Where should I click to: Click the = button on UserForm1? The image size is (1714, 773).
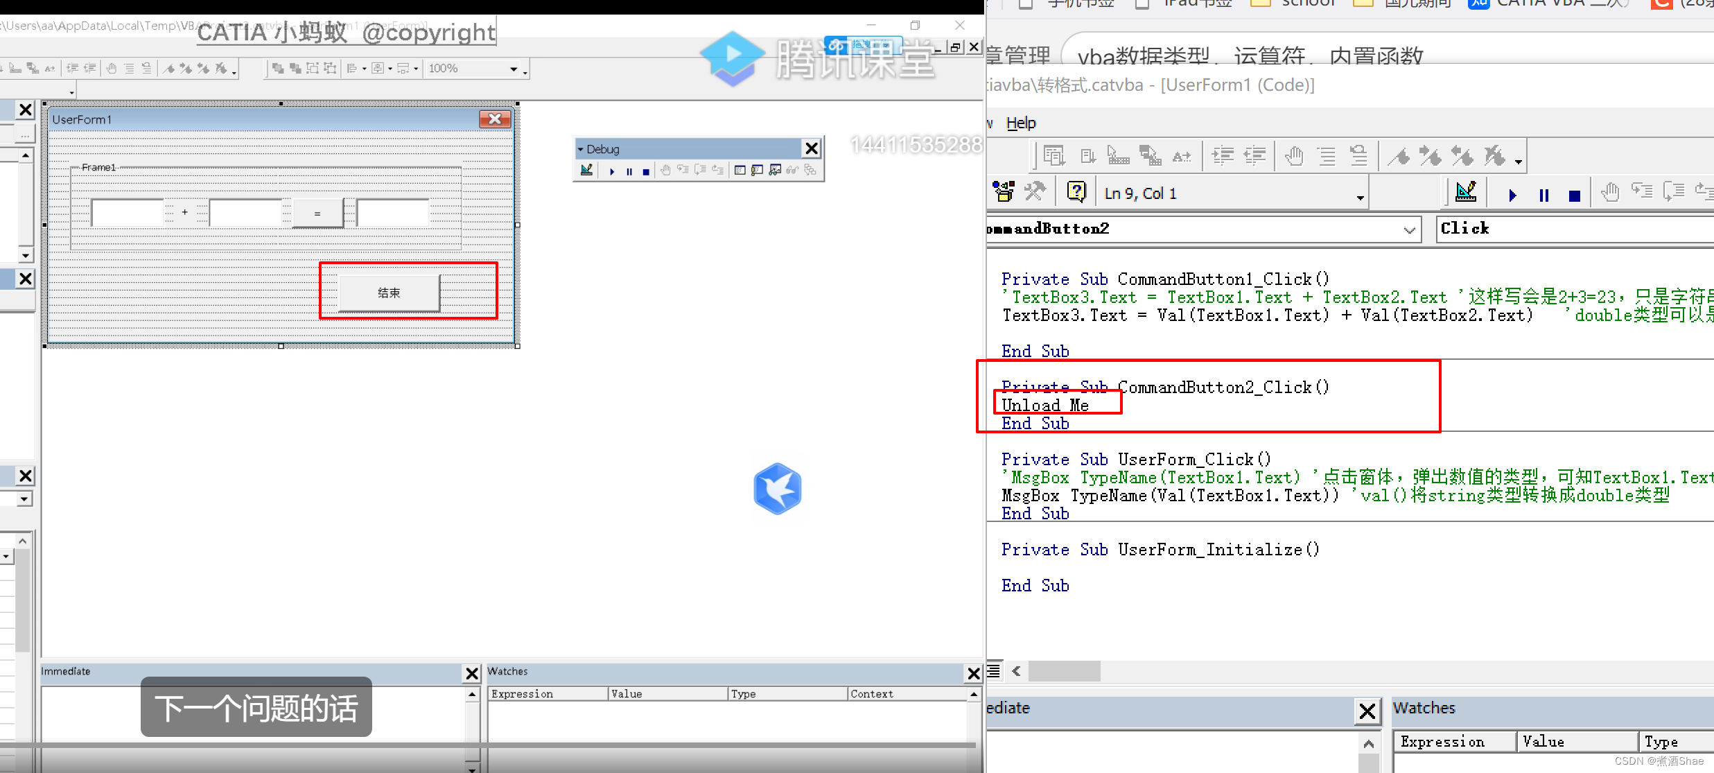point(317,214)
